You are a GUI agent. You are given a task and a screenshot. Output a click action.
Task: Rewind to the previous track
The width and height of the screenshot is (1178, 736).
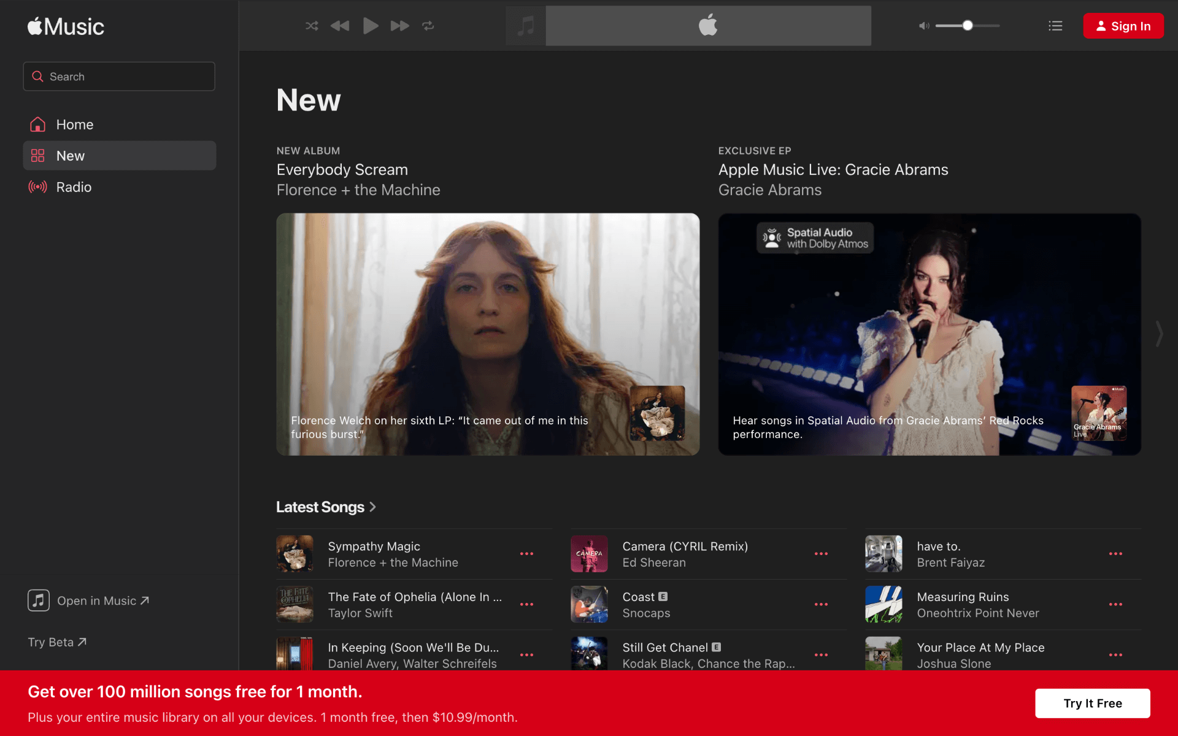point(340,26)
